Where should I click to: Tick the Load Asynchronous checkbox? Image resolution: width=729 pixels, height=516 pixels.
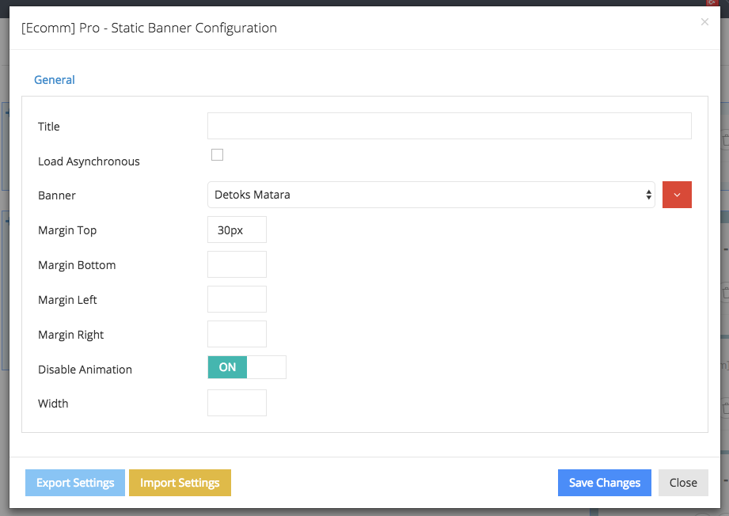(217, 155)
